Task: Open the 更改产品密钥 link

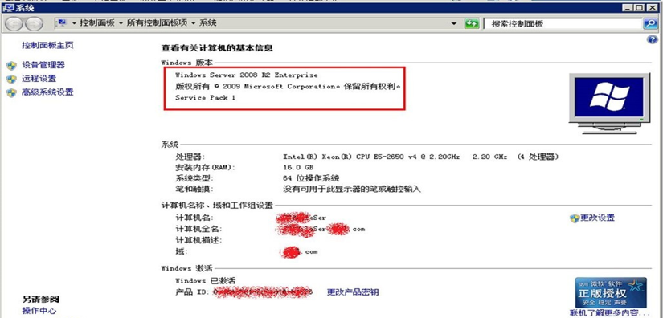Action: (353, 291)
